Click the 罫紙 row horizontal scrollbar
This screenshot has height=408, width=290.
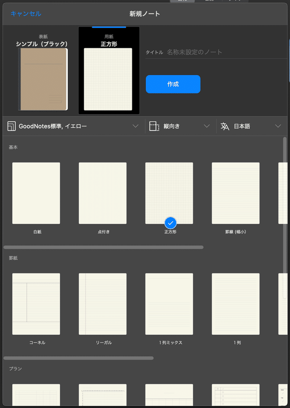click(x=78, y=358)
